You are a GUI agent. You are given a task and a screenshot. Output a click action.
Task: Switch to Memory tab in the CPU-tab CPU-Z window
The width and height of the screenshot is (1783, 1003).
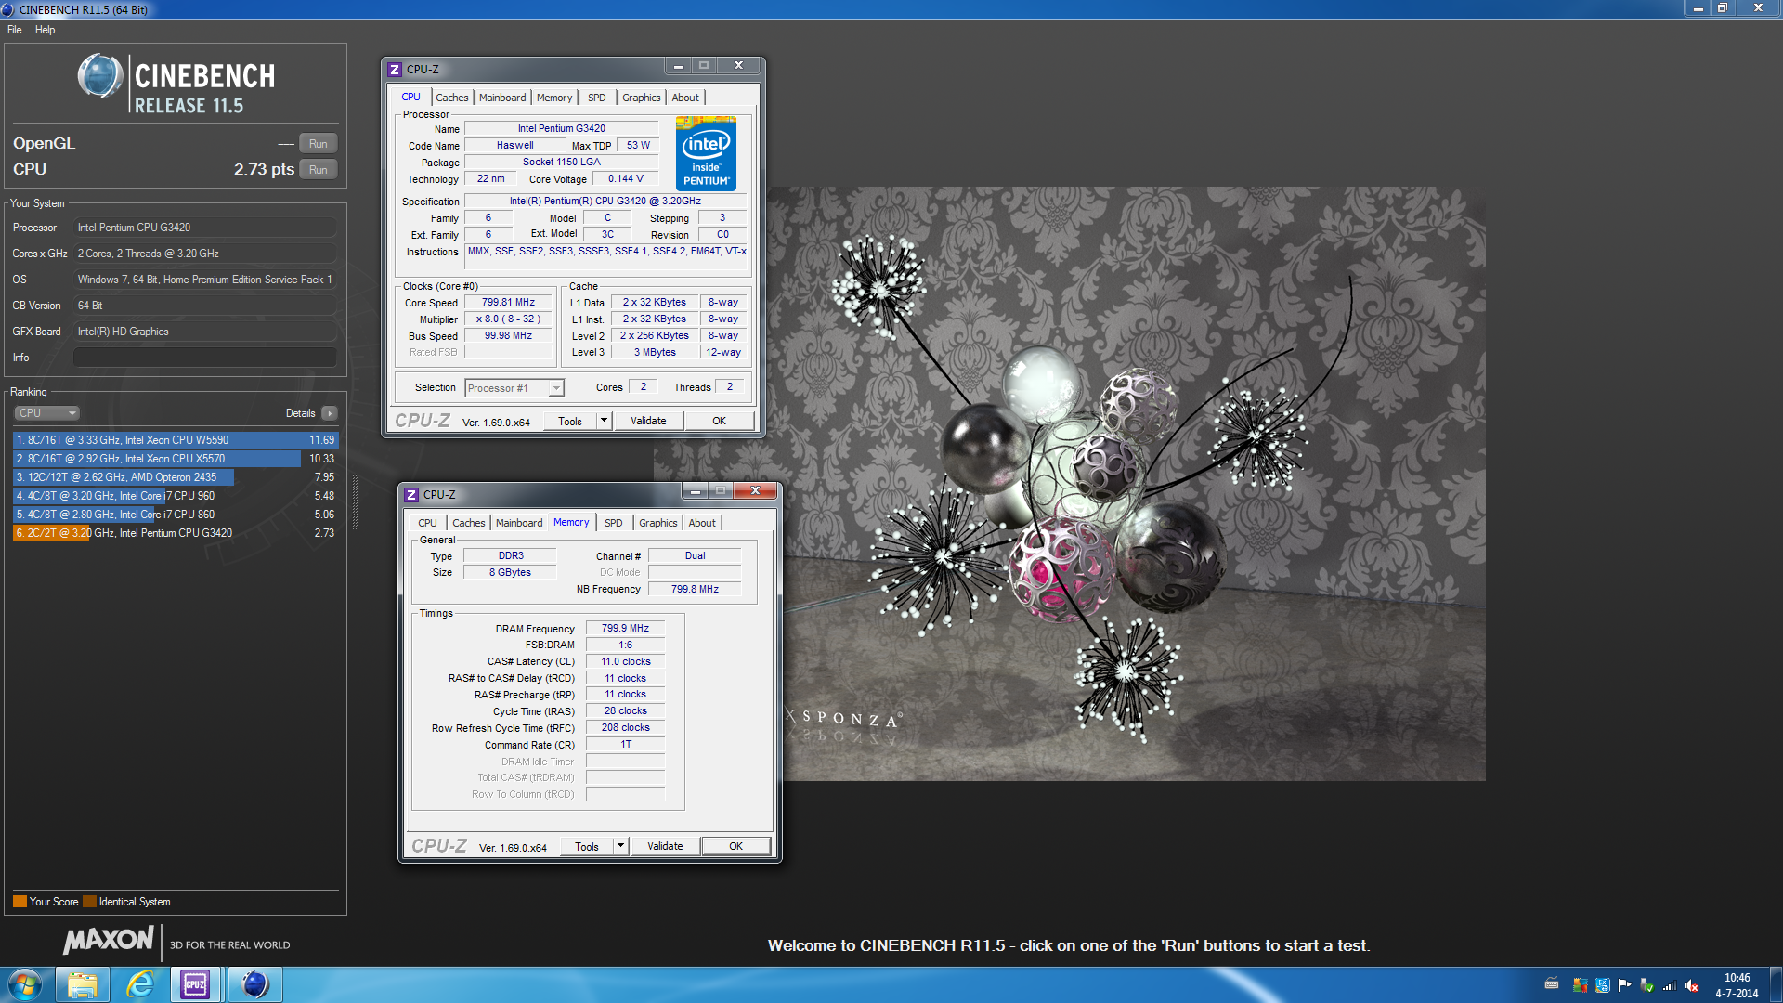click(554, 98)
